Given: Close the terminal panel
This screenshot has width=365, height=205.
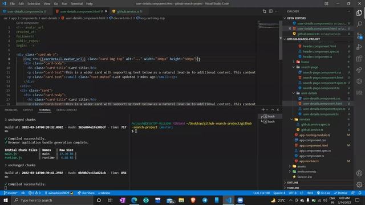Looking at the screenshot, I should (278, 110).
